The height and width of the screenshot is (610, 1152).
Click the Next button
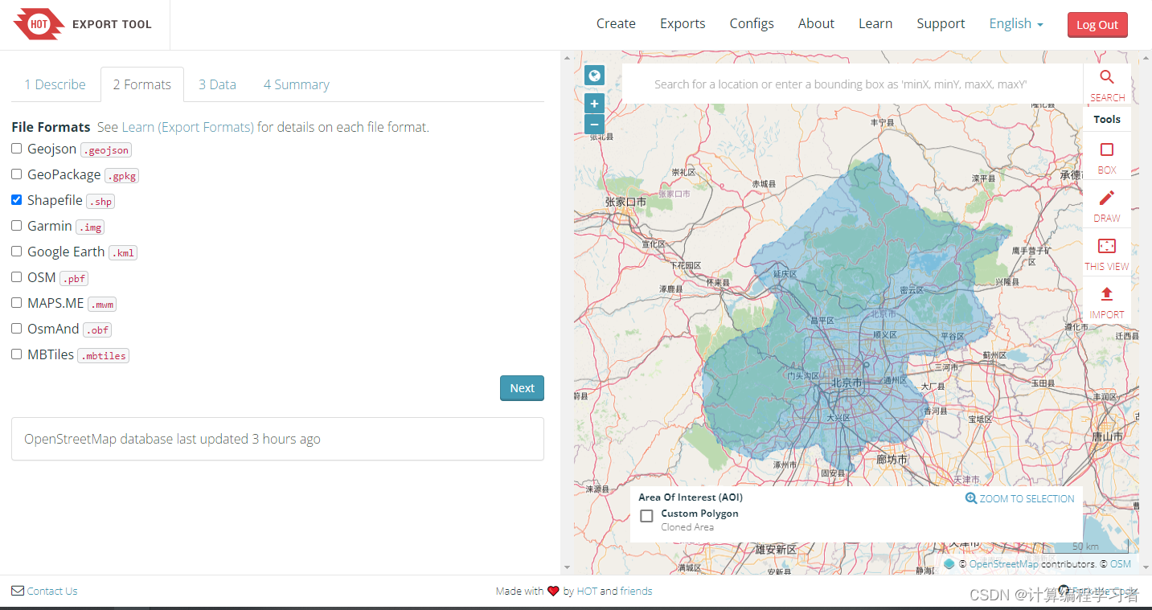(522, 388)
